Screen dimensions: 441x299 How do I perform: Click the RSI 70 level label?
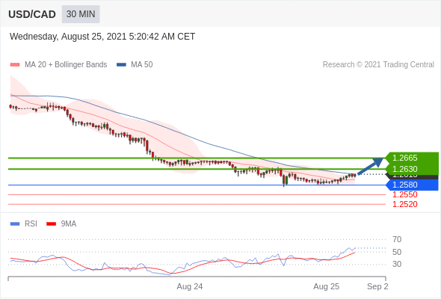[x=397, y=240]
